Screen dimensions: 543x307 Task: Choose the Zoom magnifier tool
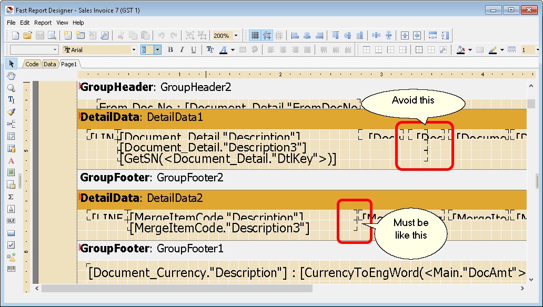[11, 88]
